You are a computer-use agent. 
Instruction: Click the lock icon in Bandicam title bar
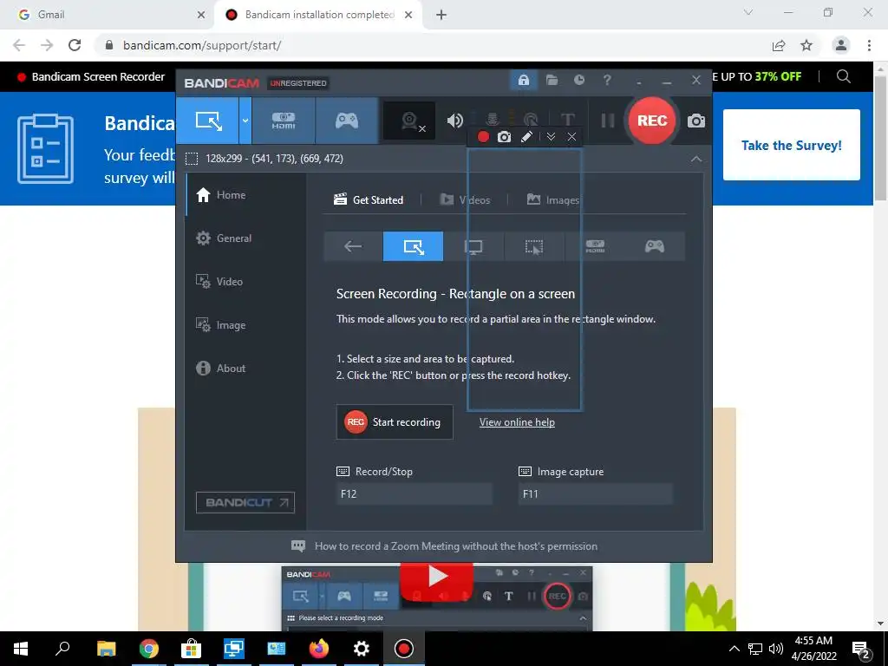click(523, 81)
